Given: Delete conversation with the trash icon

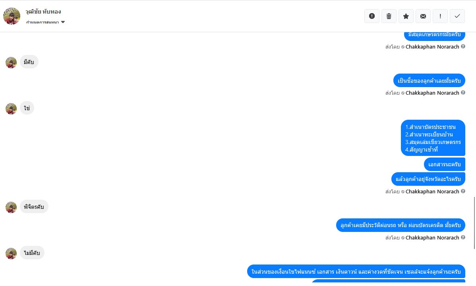Looking at the screenshot, I should [x=389, y=16].
